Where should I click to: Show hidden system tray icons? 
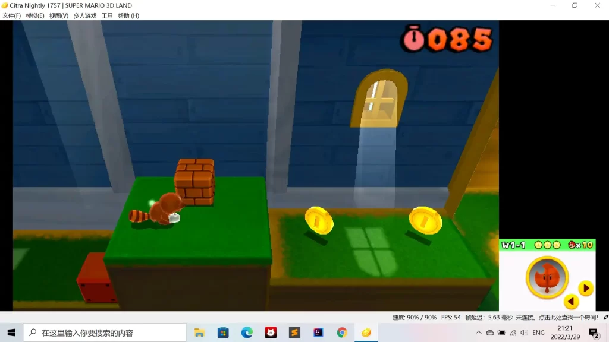pos(478,332)
